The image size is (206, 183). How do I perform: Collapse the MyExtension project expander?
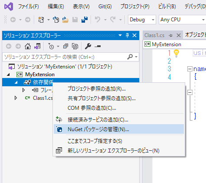(x=8, y=75)
